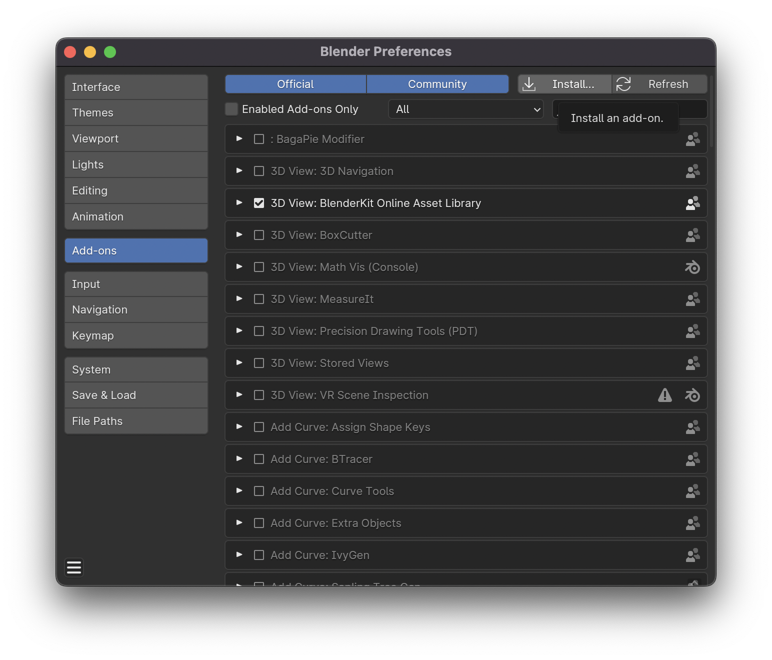772x660 pixels.
Task: Toggle the Community support level filter
Action: 437,84
